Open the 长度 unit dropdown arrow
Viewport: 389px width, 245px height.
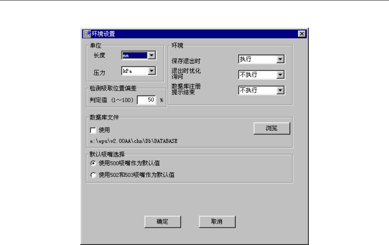pyautogui.click(x=152, y=55)
